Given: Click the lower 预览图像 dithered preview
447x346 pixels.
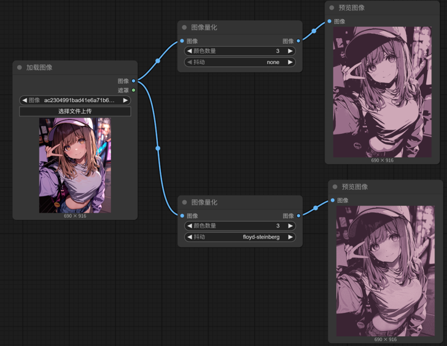Looking at the screenshot, I should tap(386, 271).
